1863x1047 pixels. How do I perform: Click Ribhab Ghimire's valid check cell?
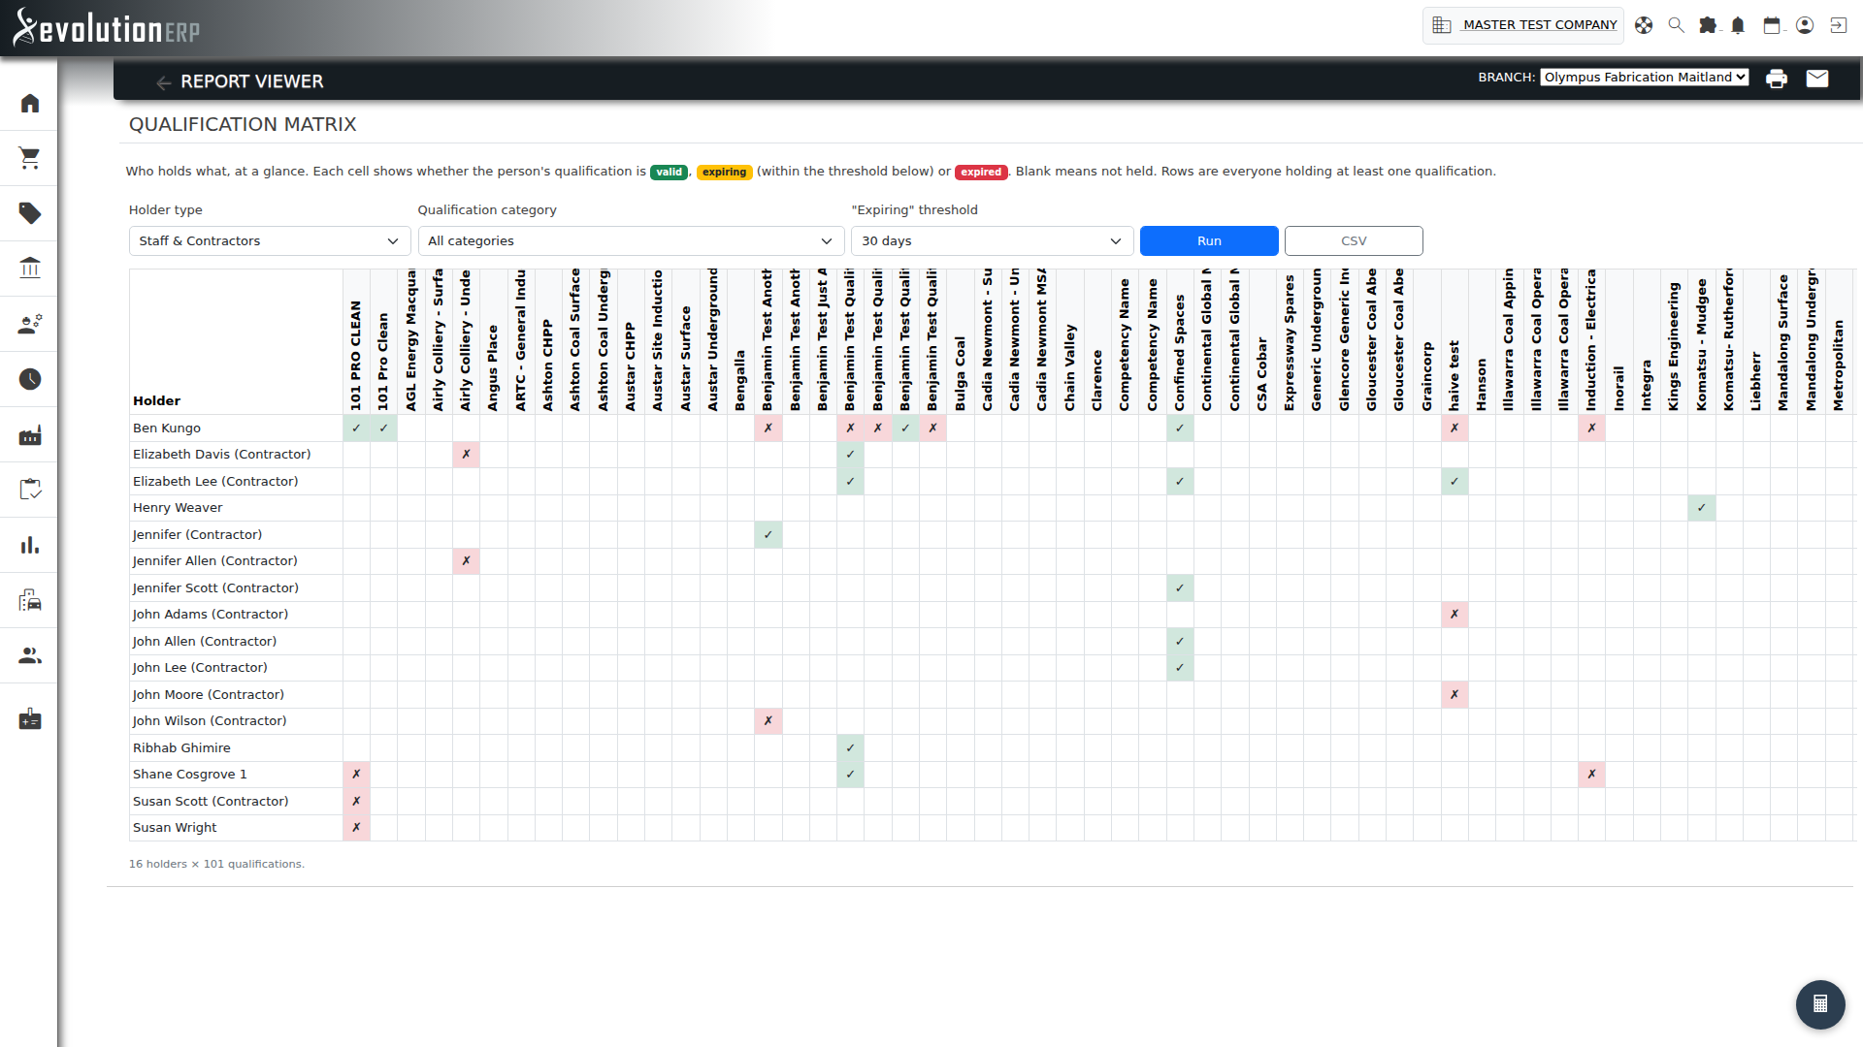pyautogui.click(x=850, y=748)
